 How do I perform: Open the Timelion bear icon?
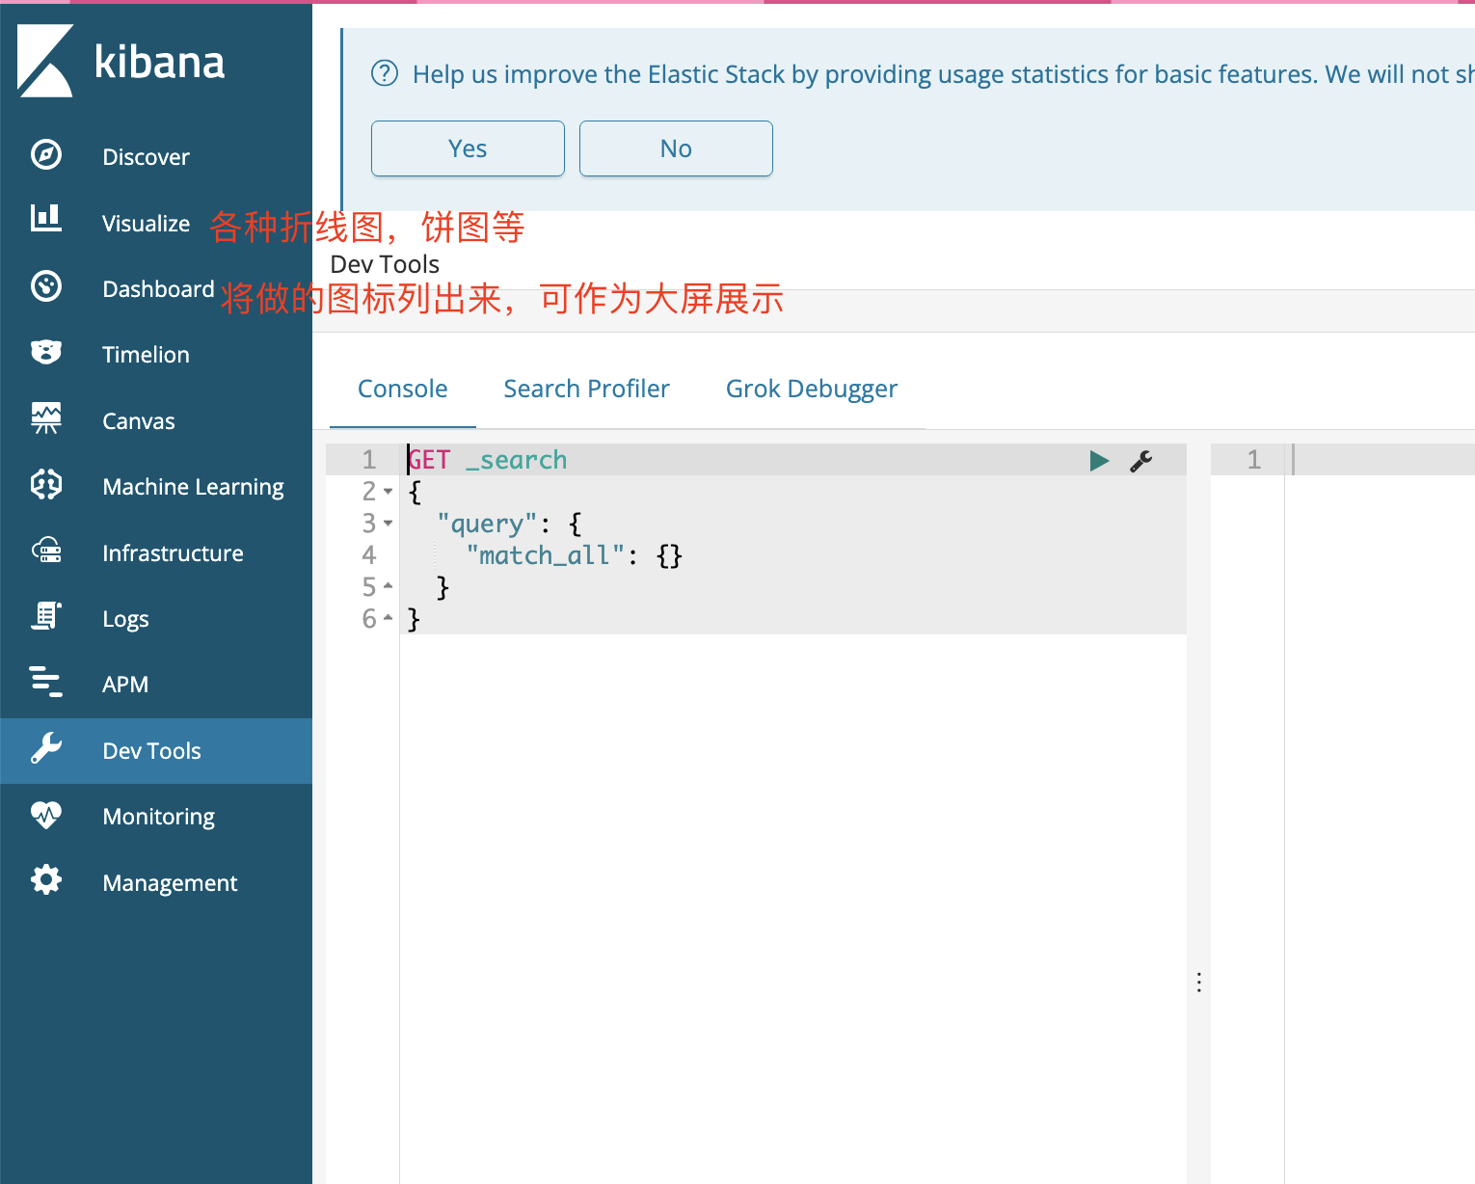click(x=46, y=353)
